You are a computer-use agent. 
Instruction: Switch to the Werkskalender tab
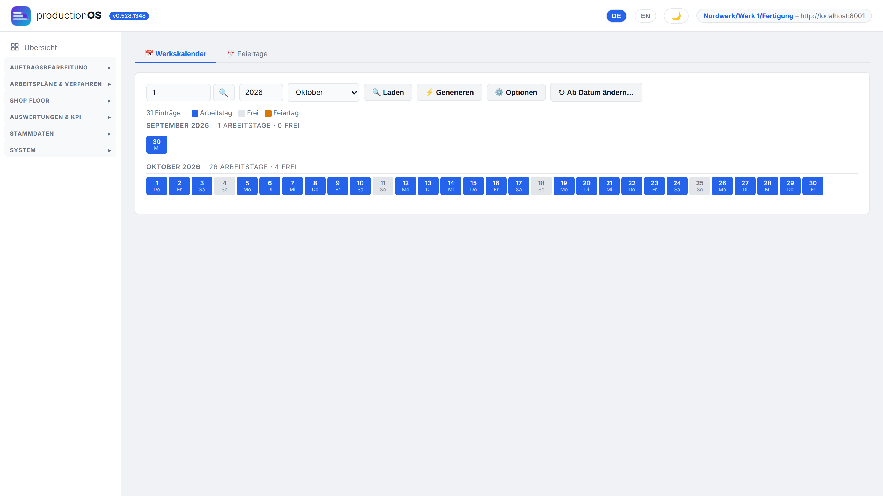[175, 54]
